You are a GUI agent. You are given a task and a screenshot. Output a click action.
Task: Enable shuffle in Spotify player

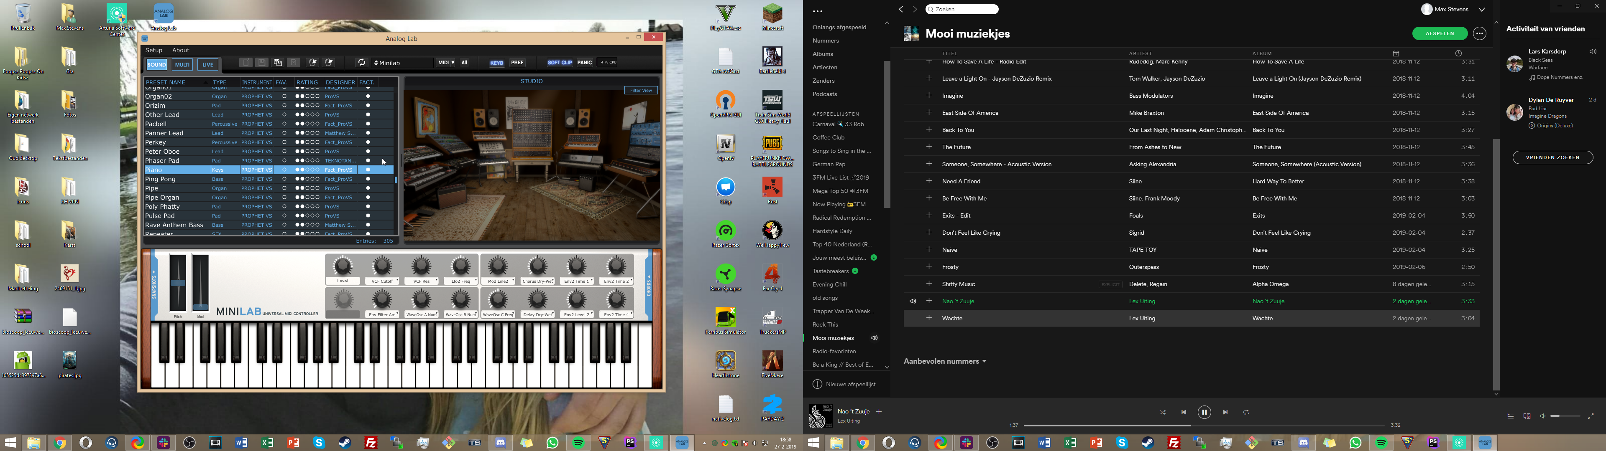(x=1163, y=413)
